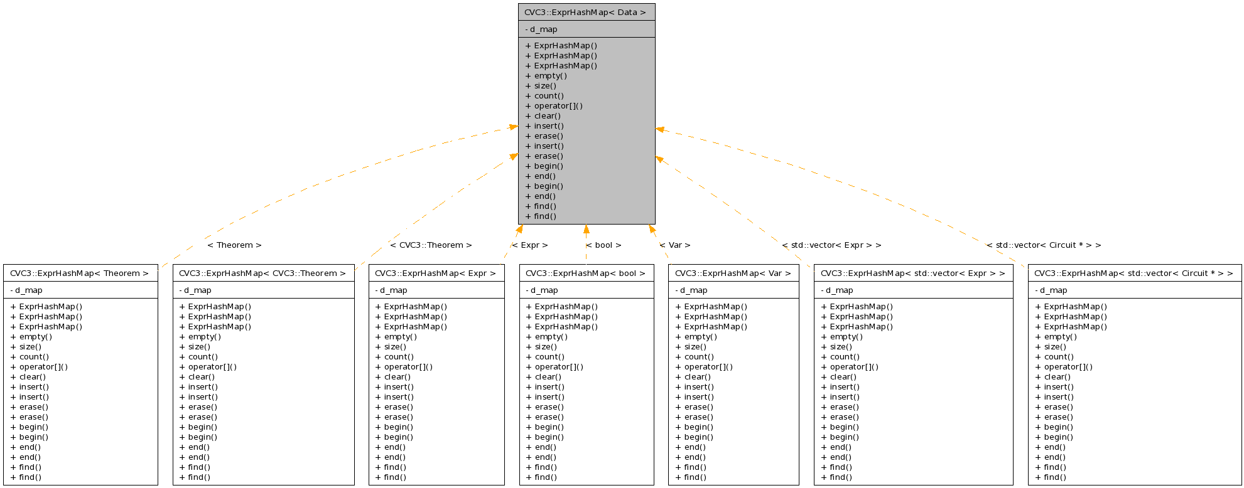Screen dimensions: 1244x488
Task: Click the '< bool >' template edge label
Action: pyautogui.click(x=603, y=245)
